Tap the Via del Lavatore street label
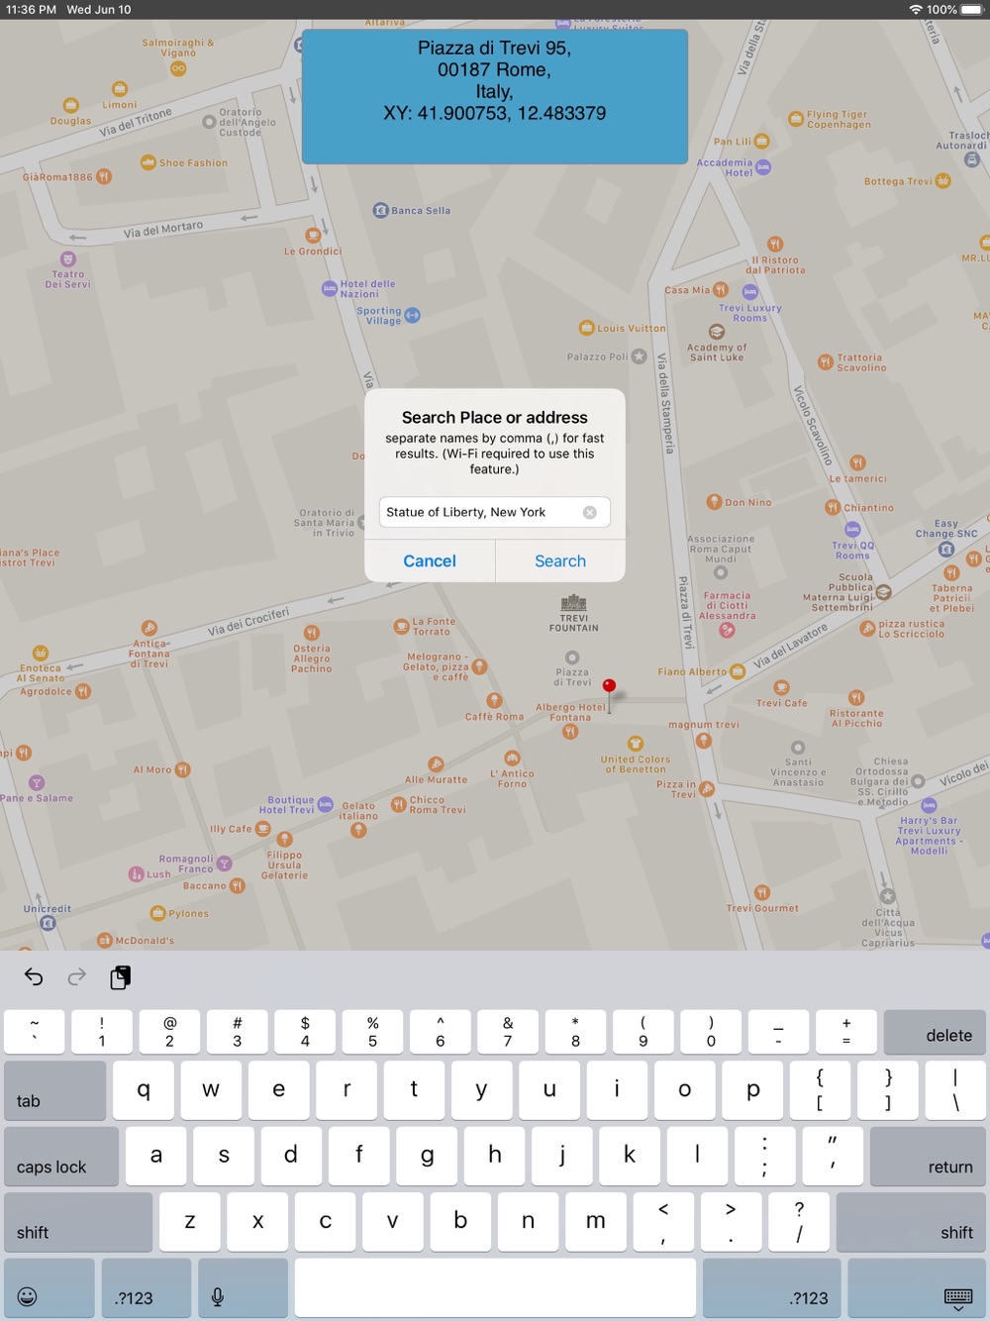This screenshot has height=1321, width=990. click(790, 646)
